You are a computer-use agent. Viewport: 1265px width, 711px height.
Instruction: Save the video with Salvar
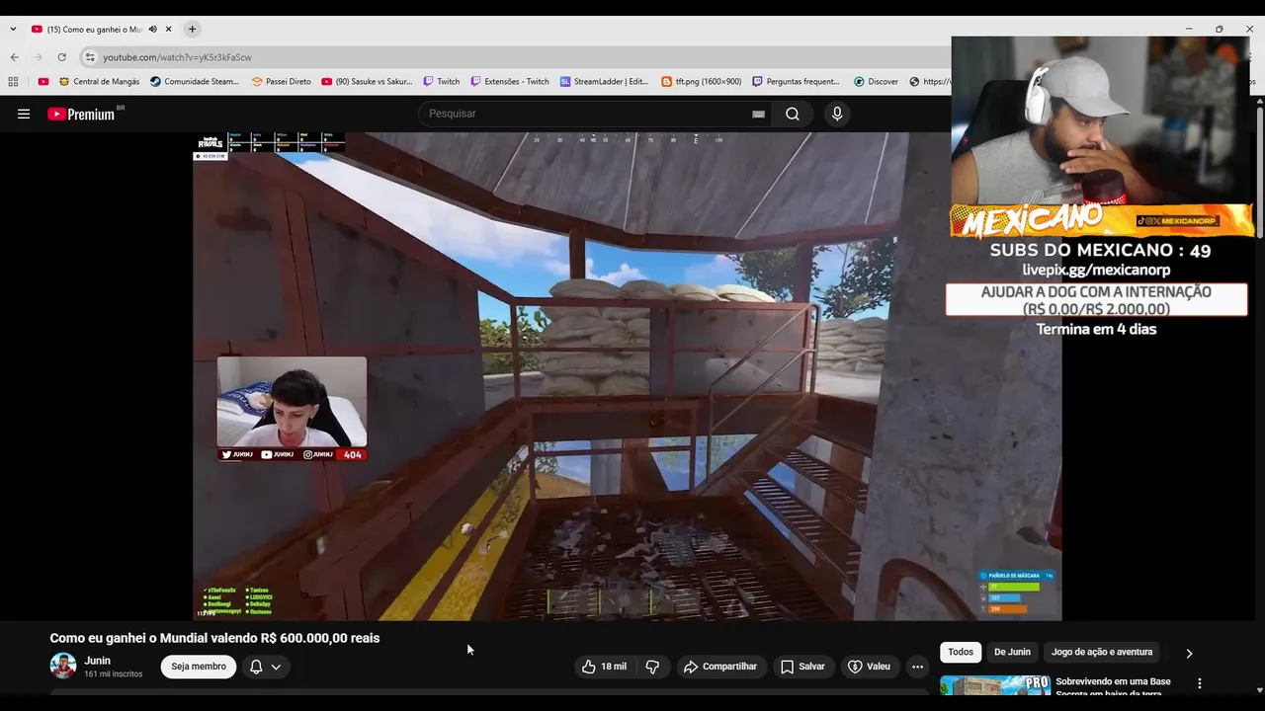pos(802,667)
